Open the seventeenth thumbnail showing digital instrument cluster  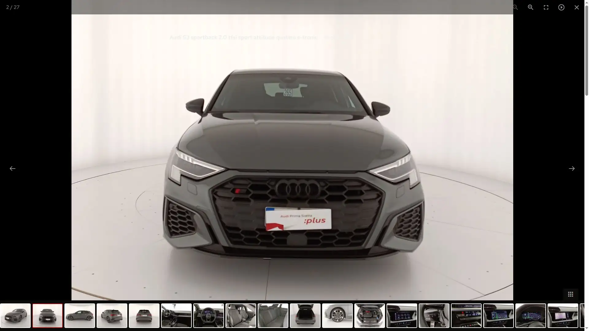click(x=531, y=316)
